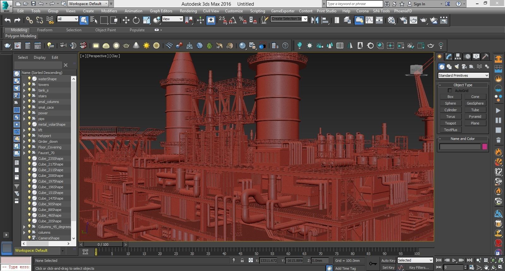This screenshot has height=271, width=505.
Task: Click the time slider 0 / 100 handle
Action: (x=103, y=244)
